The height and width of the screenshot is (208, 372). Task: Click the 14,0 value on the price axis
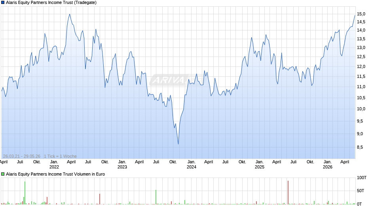pyautogui.click(x=361, y=30)
